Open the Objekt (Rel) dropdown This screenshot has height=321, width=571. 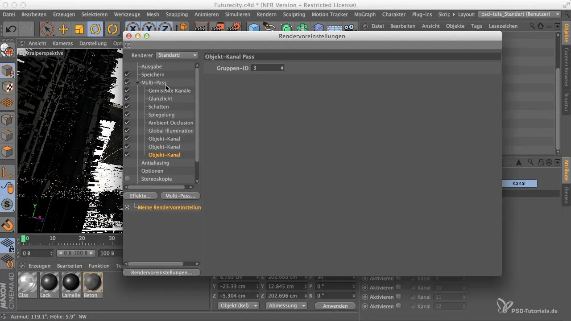[239, 306]
